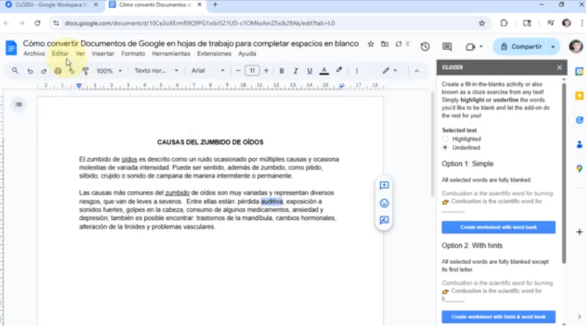Screen dimensions: 586x326
Task: Open the Extensiones menu
Action: [214, 54]
